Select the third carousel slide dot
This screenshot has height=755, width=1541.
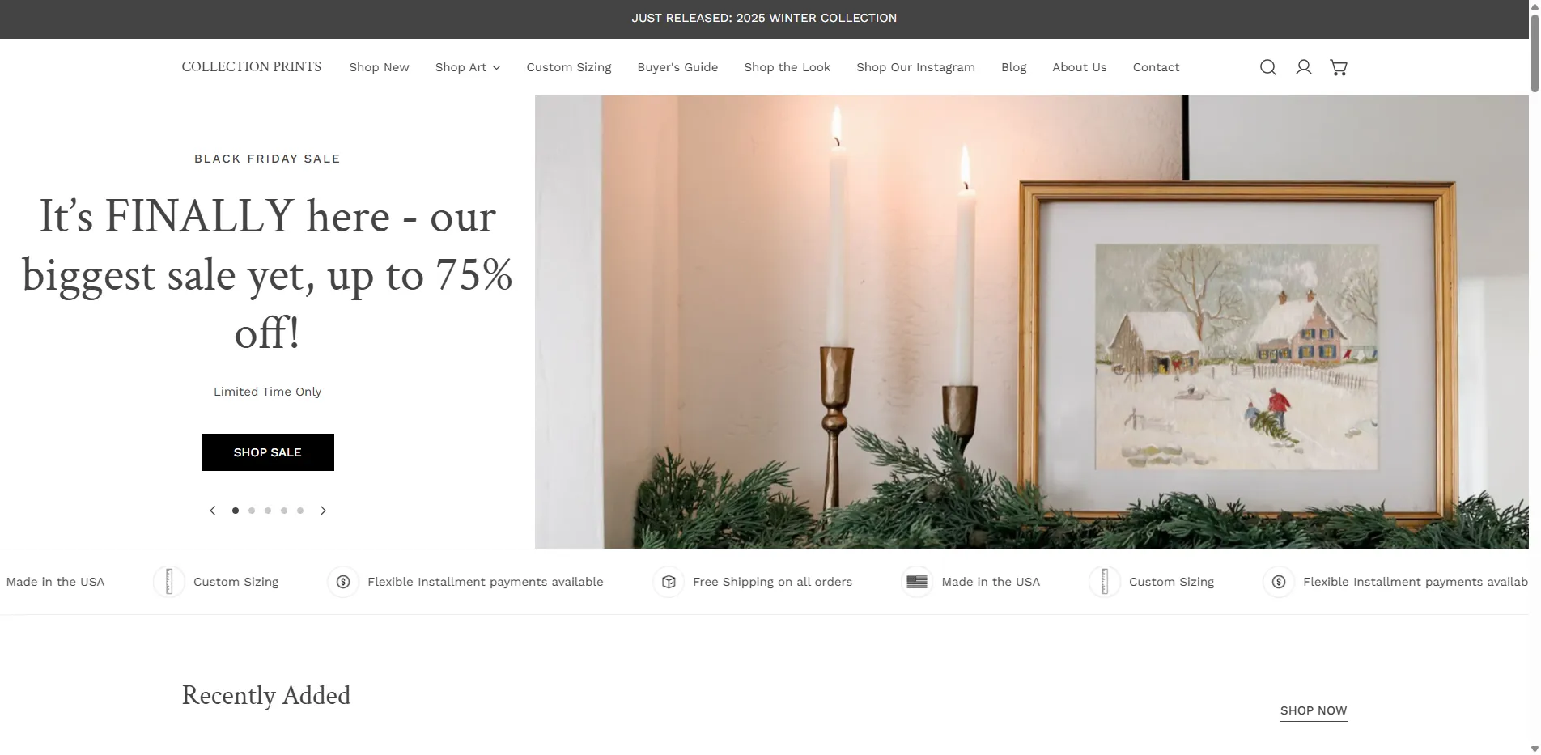click(268, 511)
